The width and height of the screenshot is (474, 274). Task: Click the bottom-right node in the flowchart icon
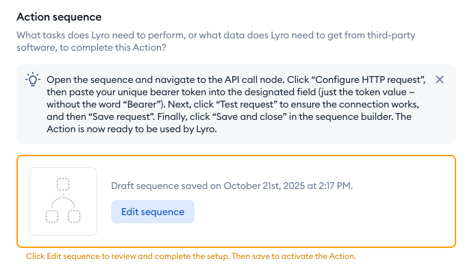tap(74, 216)
